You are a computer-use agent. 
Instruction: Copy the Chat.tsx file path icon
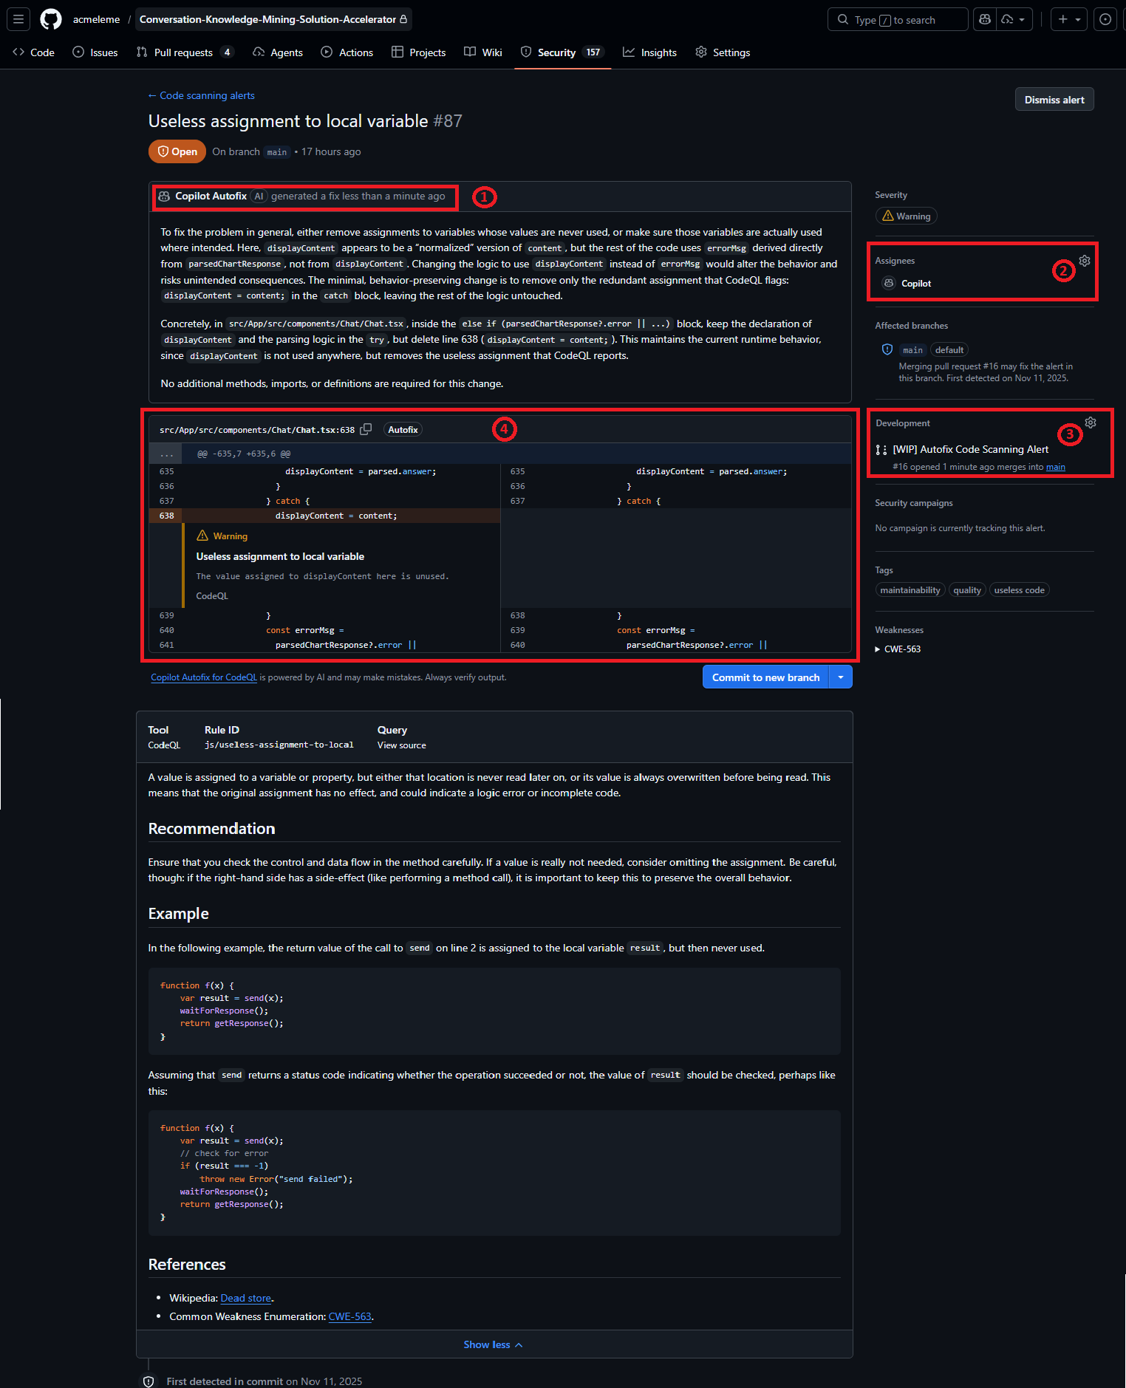point(366,429)
